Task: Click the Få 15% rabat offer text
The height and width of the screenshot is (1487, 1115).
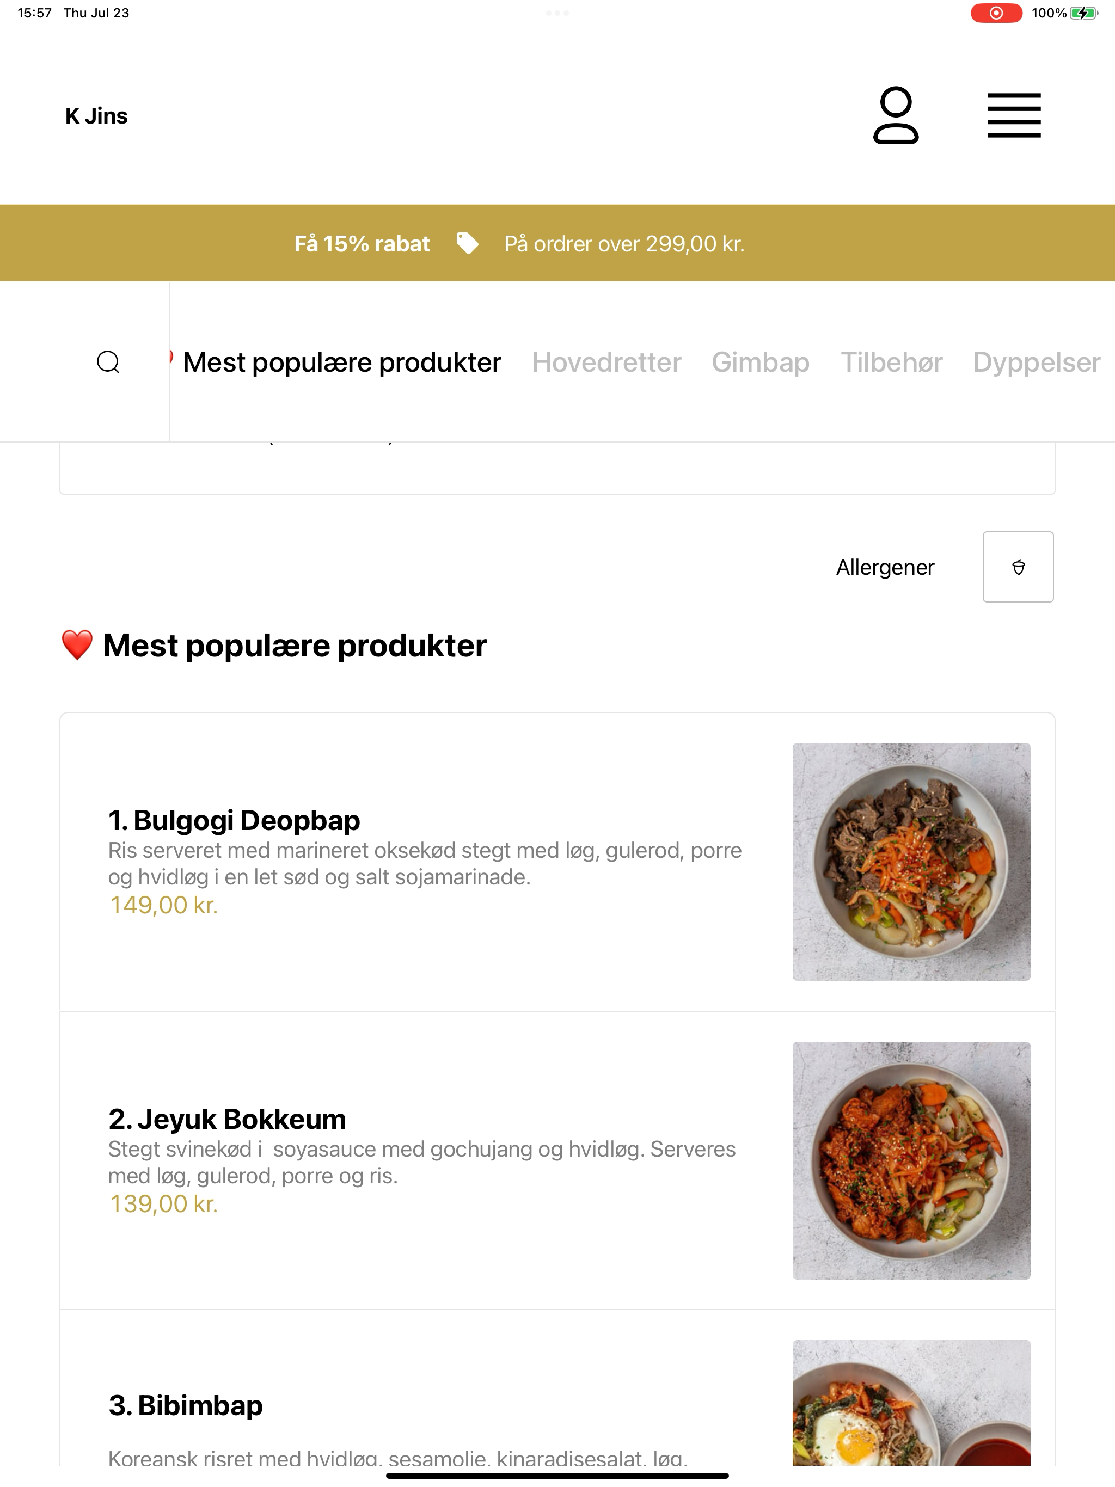Action: pyautogui.click(x=362, y=243)
